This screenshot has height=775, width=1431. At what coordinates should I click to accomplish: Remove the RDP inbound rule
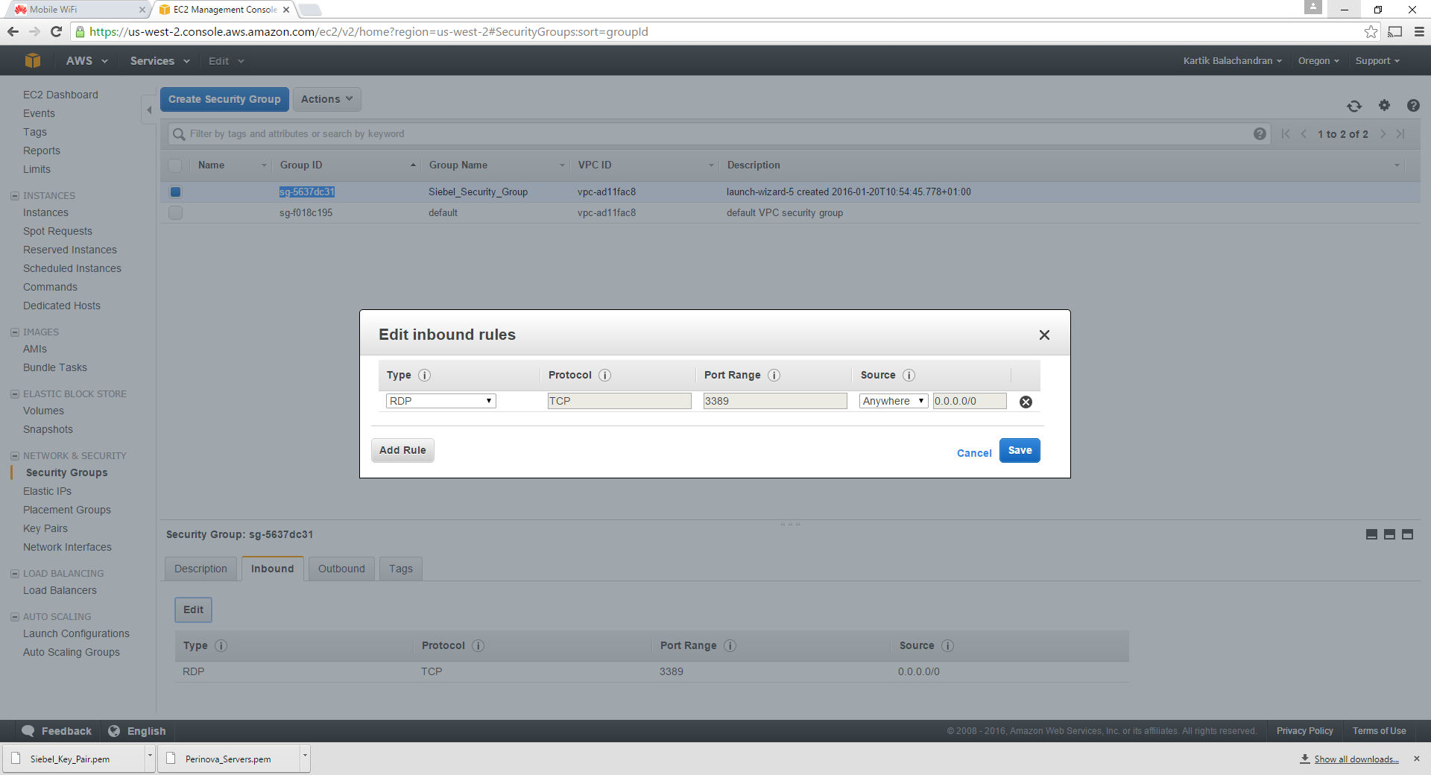coord(1026,402)
